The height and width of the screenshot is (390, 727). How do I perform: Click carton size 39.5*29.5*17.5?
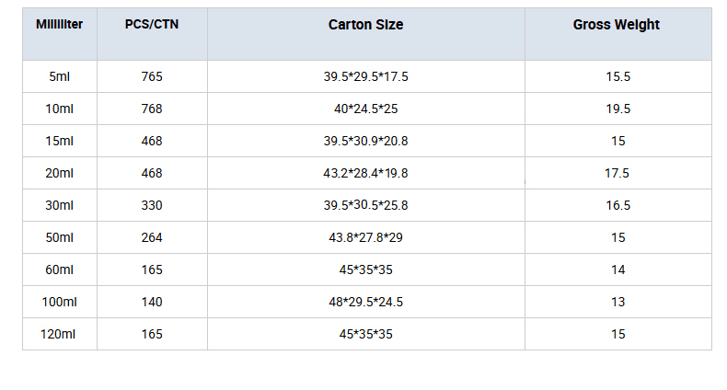click(366, 76)
